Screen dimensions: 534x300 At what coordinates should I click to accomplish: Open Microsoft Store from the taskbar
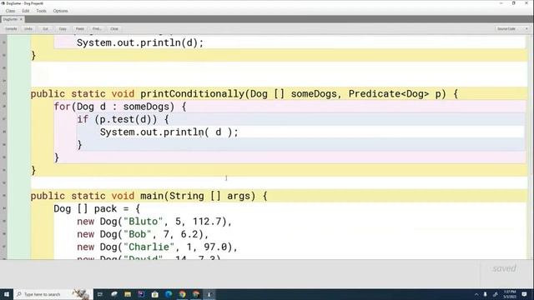(x=155, y=294)
